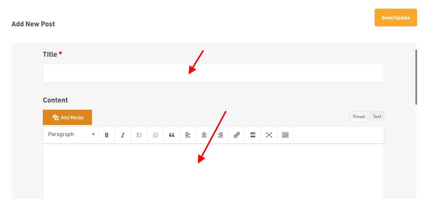Open the Paragraph format dropdown
Screen dimensions: 431x213
point(71,134)
